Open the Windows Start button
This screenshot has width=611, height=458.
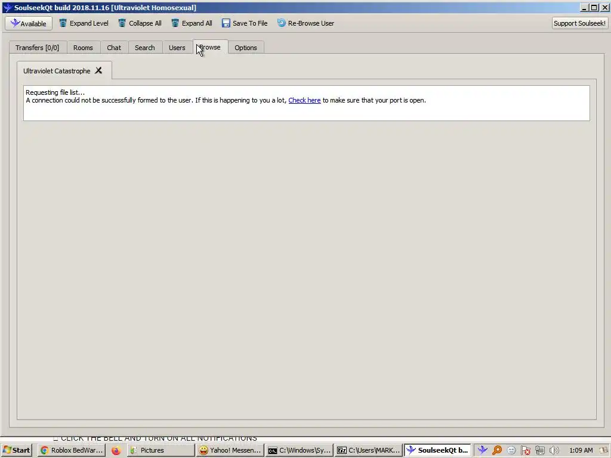pos(16,450)
